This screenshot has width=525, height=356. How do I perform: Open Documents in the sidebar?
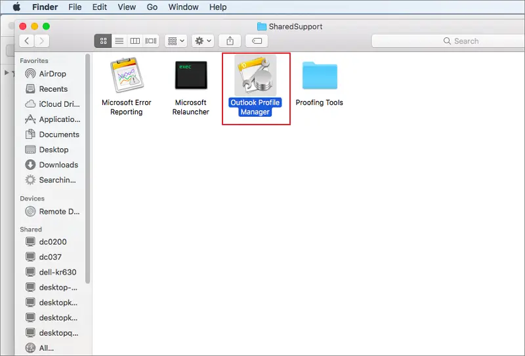click(52, 134)
